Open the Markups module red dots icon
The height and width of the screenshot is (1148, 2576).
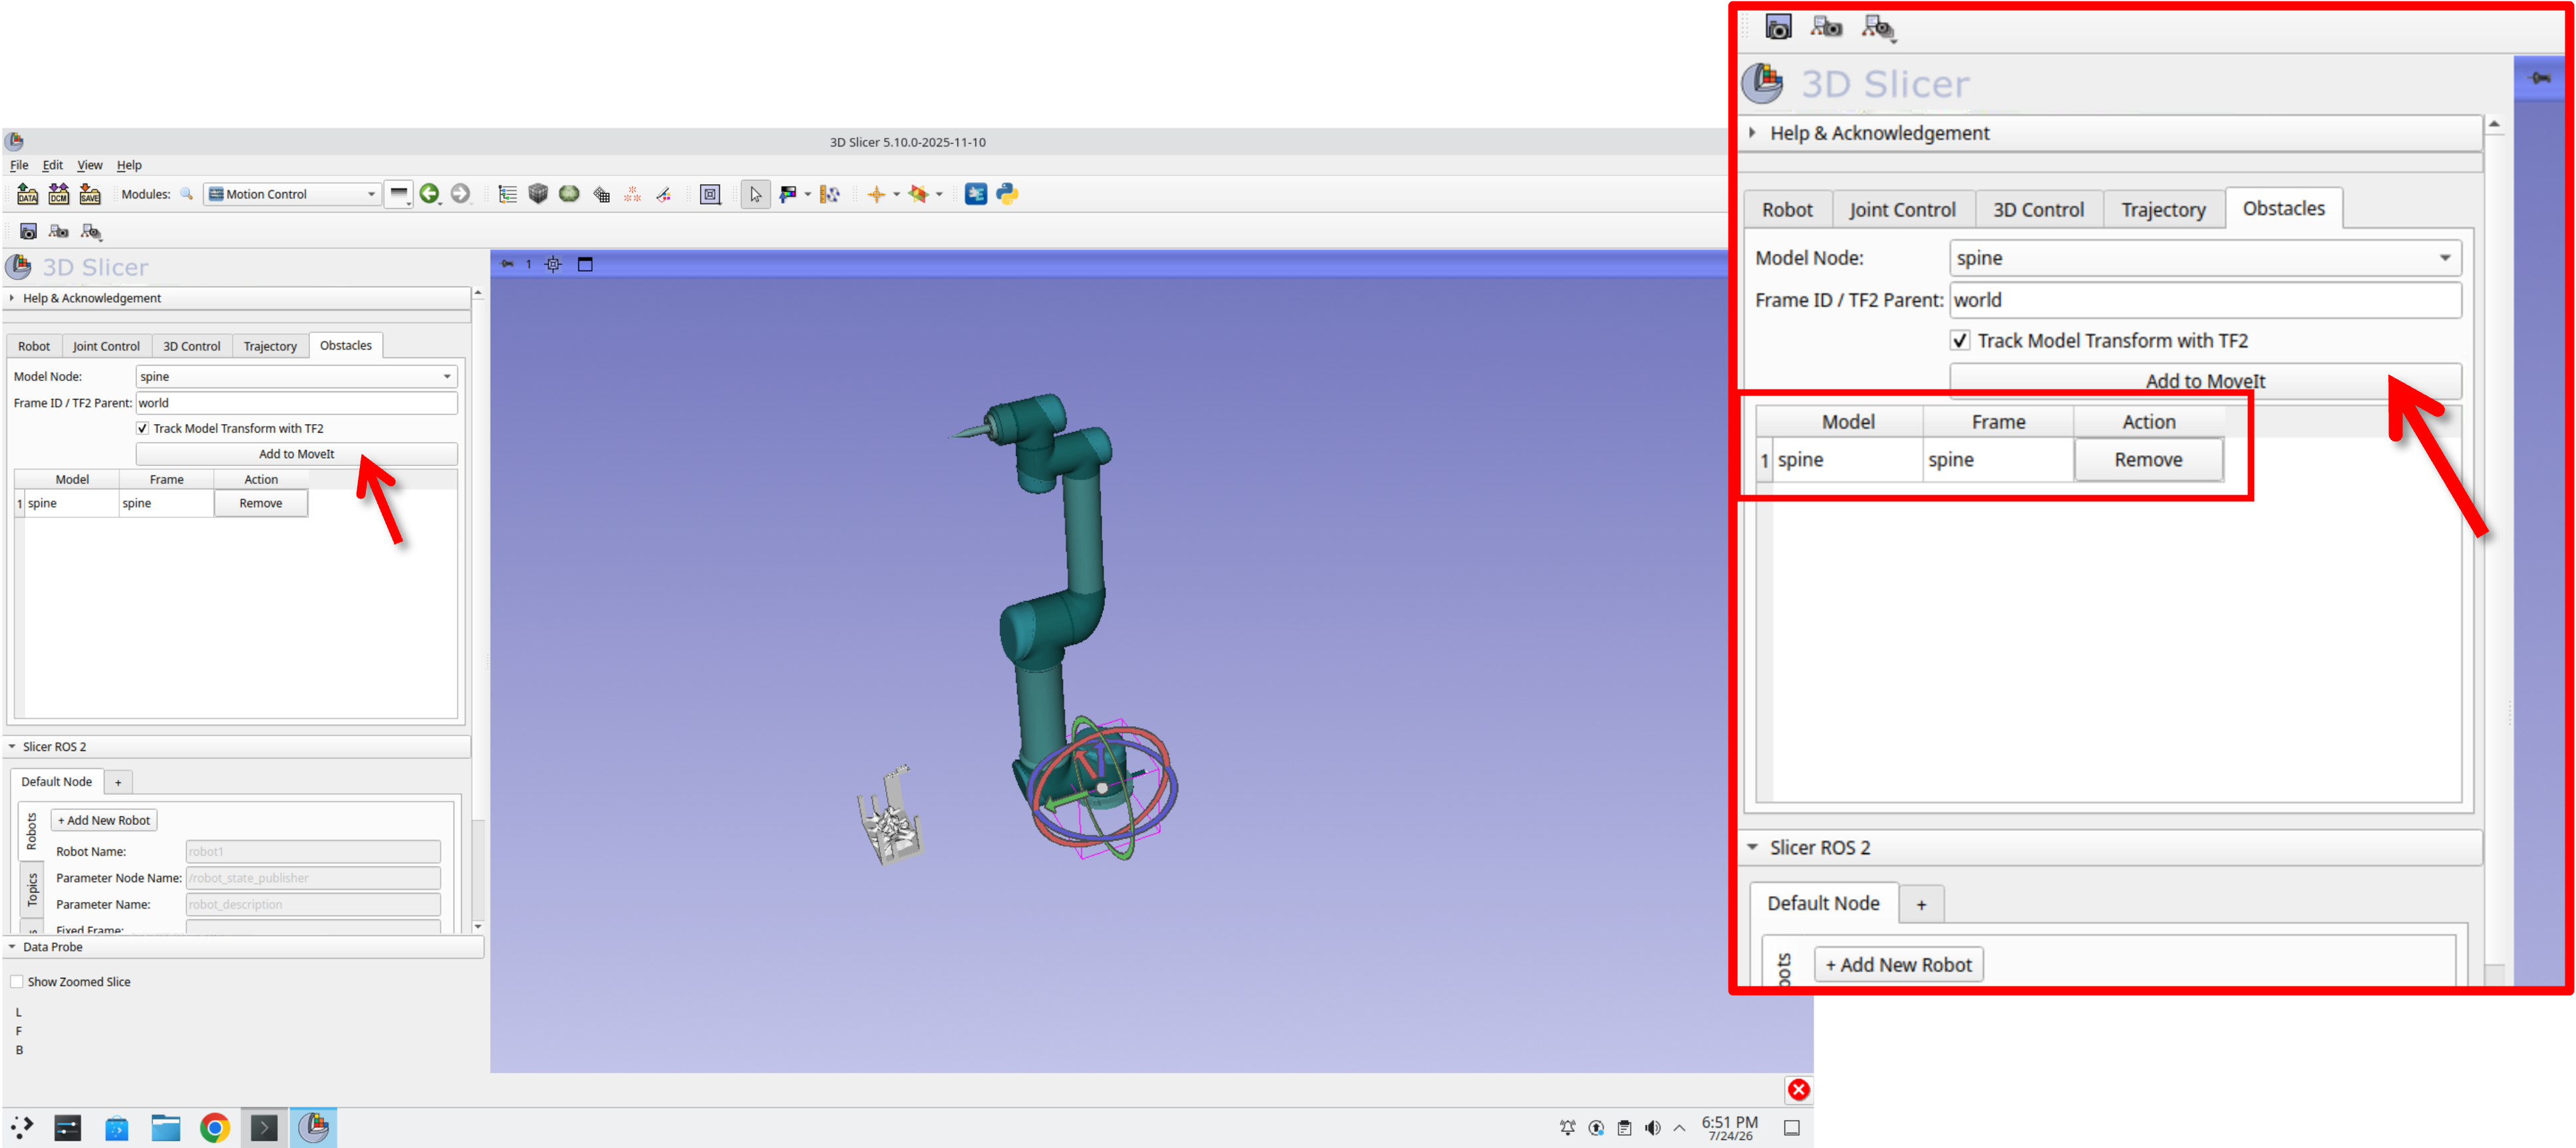point(632,194)
